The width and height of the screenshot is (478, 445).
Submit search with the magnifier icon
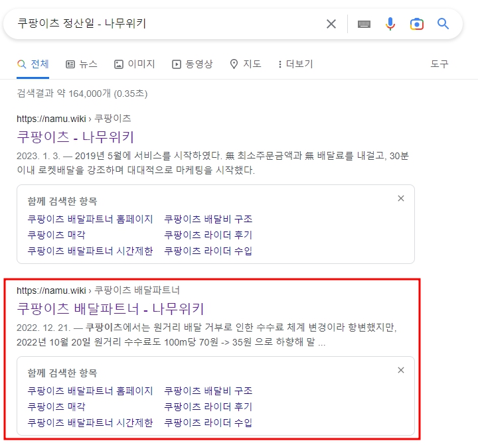point(443,23)
